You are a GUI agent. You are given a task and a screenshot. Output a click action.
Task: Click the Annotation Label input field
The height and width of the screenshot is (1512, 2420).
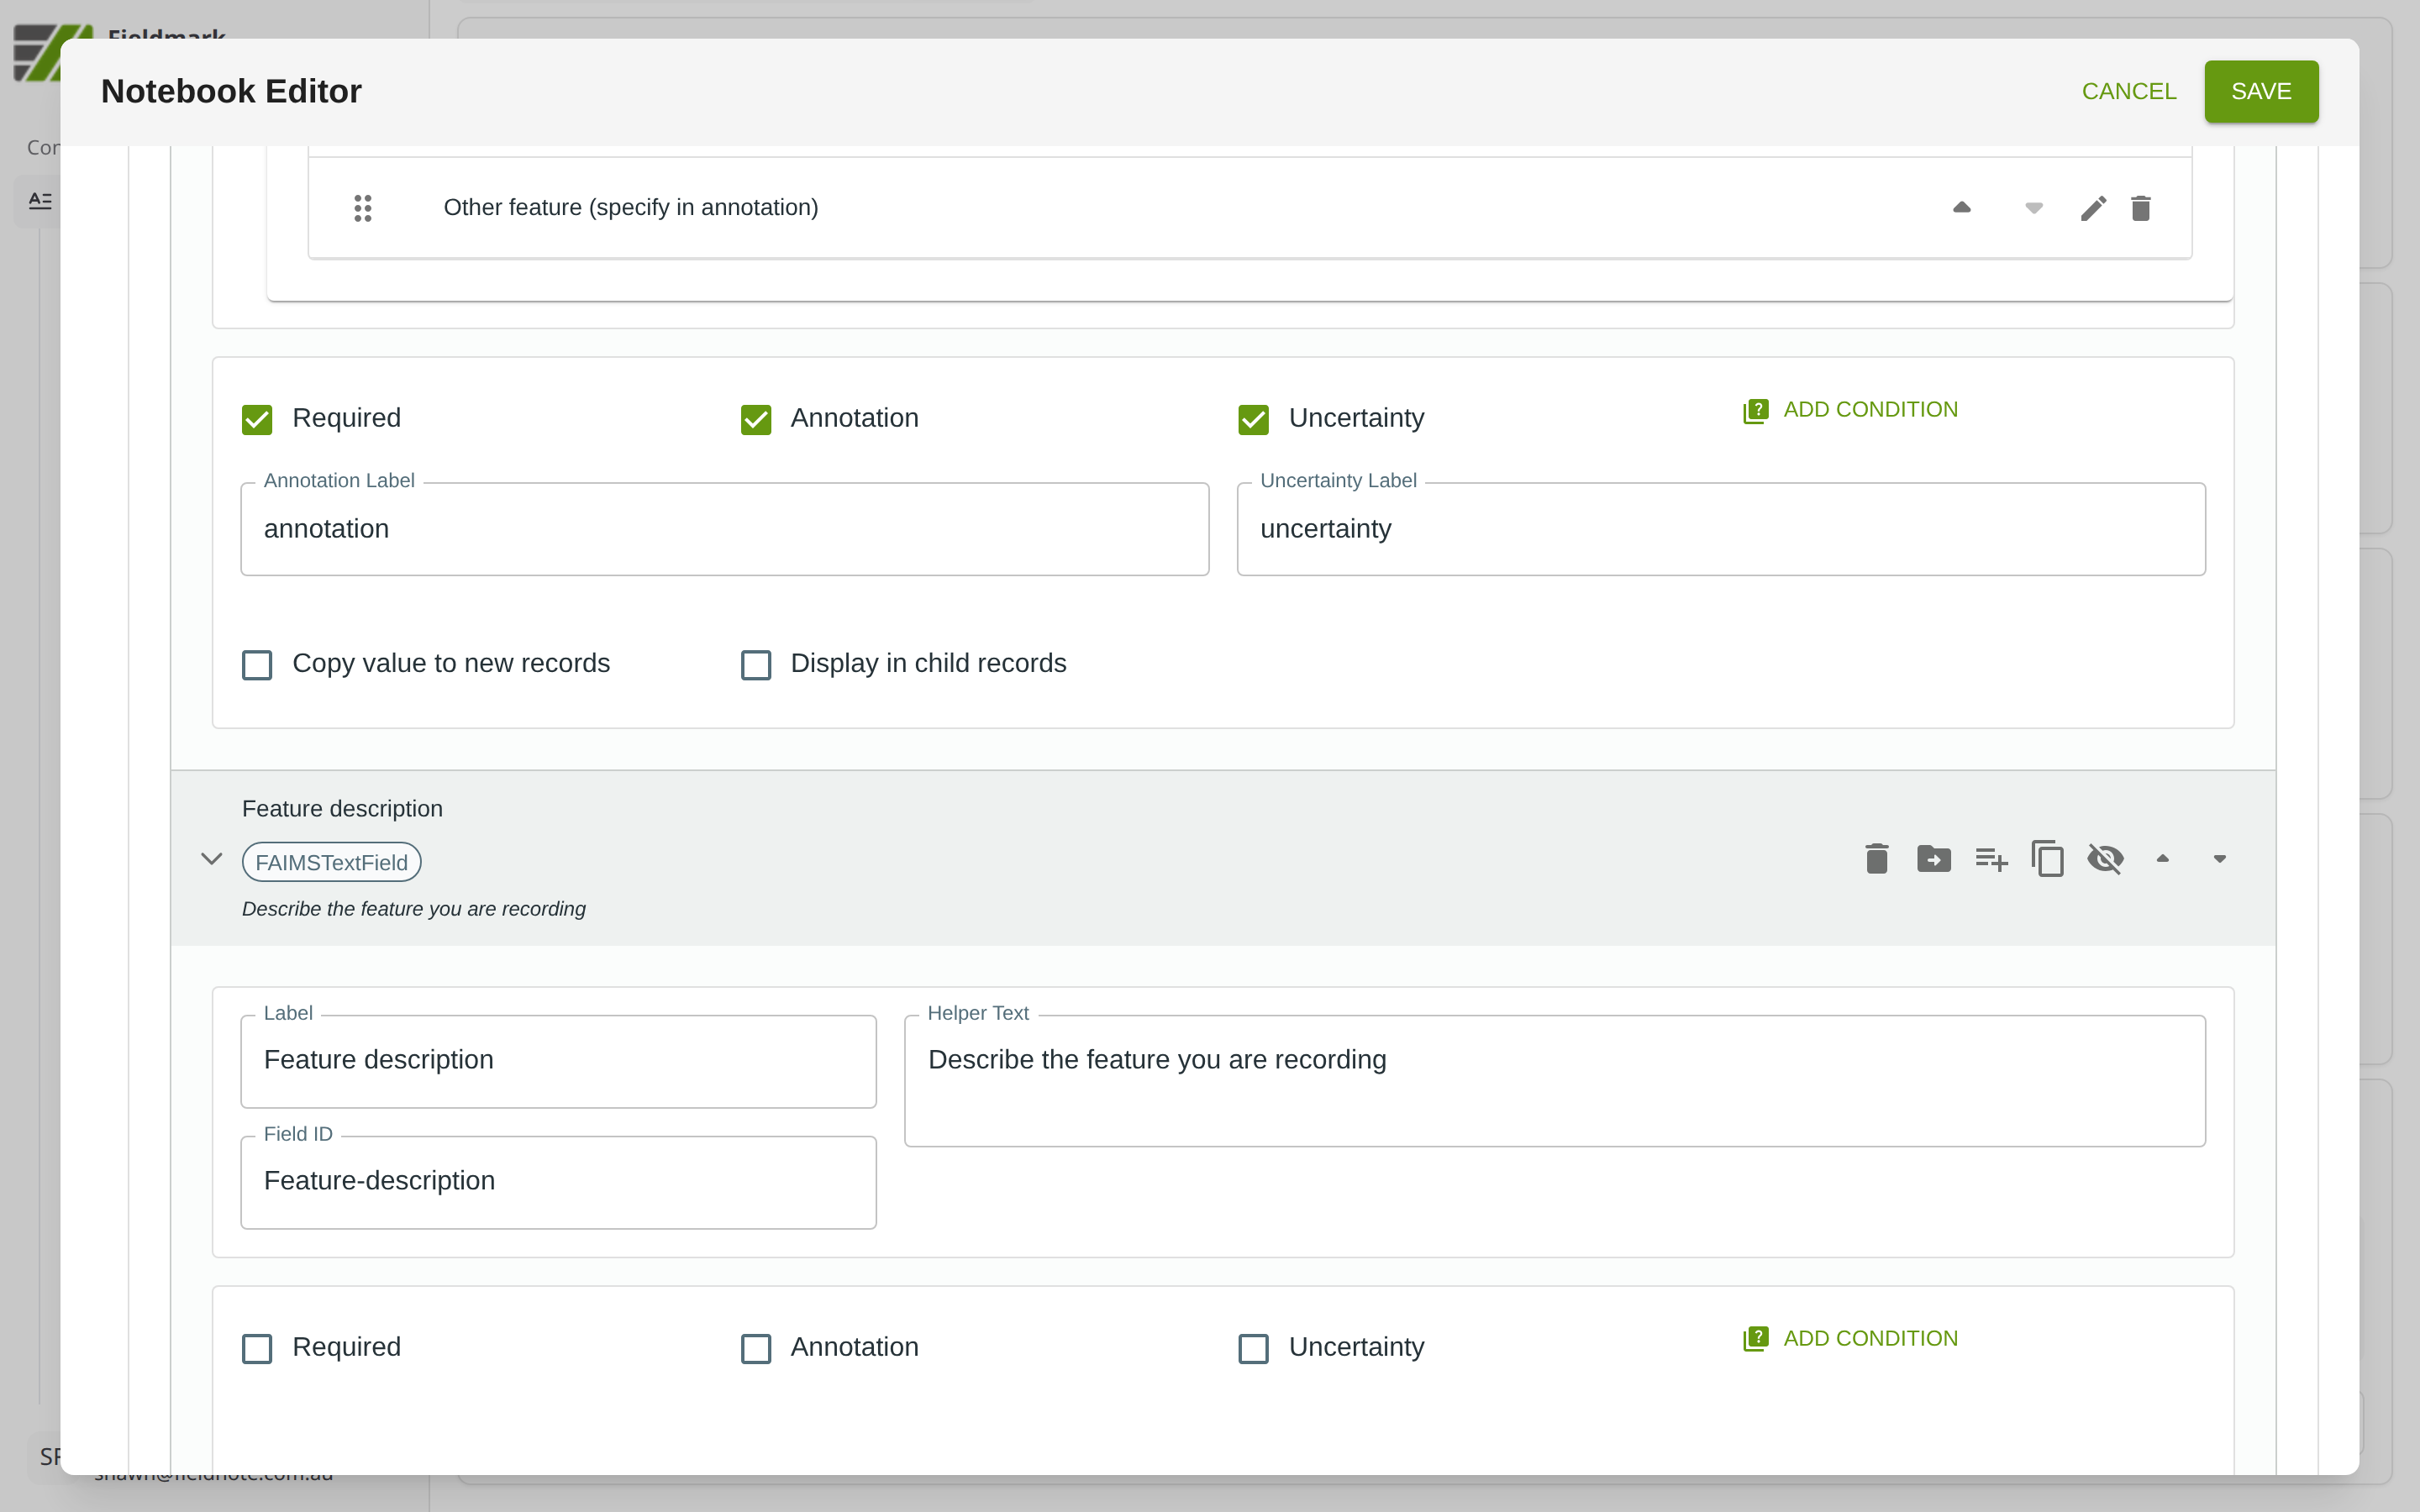click(x=724, y=529)
